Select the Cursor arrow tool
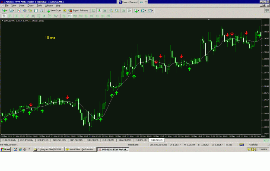The image size is (270, 171). point(4,16)
